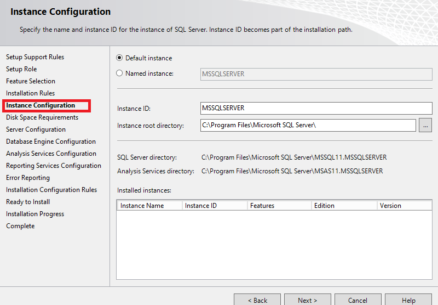Click the Instance Name column header
This screenshot has width=438, height=305.
point(149,206)
